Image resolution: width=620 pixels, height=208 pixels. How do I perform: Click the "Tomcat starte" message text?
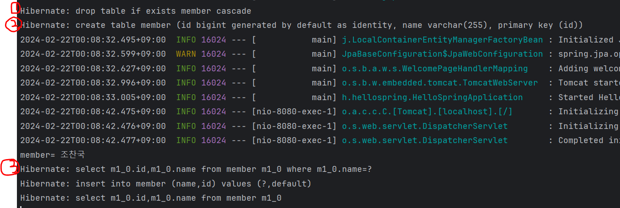click(589, 83)
